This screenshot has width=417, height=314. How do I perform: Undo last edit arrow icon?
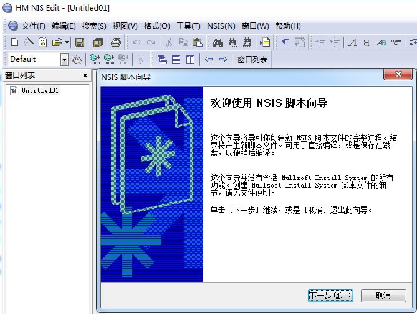(137, 42)
